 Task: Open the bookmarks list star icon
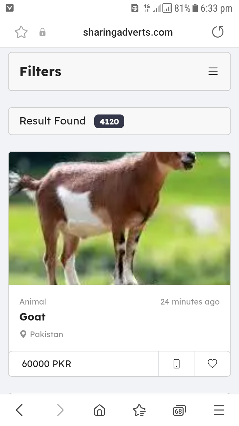pyautogui.click(x=139, y=410)
